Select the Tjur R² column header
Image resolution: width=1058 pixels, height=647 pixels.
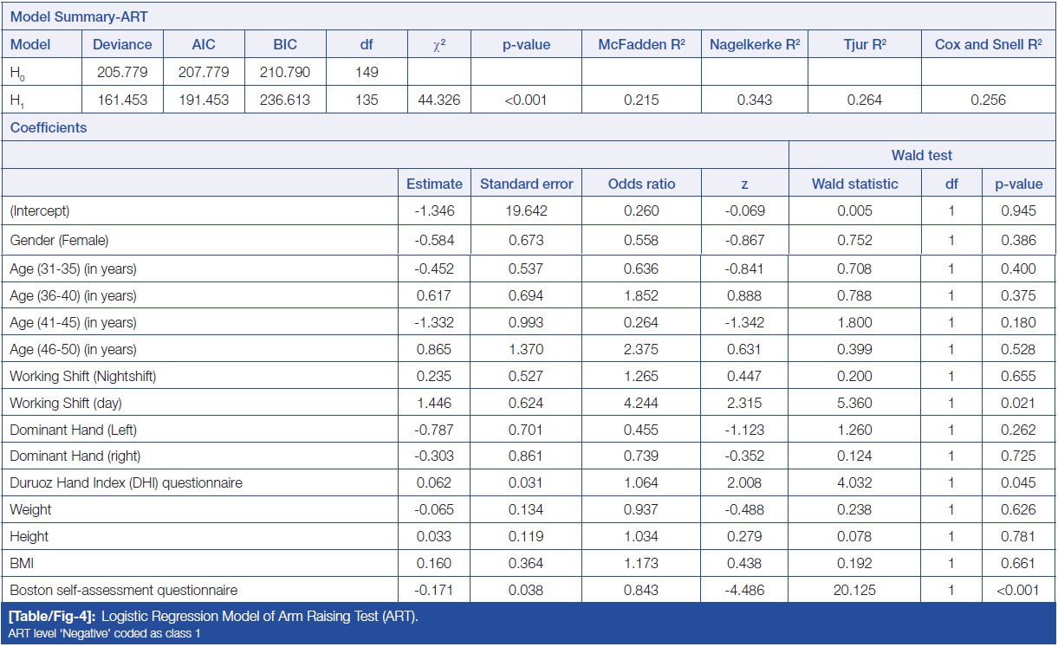pos(863,44)
